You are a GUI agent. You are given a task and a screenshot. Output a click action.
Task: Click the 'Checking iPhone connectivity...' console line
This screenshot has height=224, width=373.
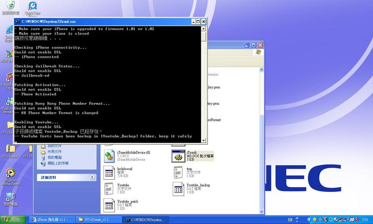(x=50, y=48)
